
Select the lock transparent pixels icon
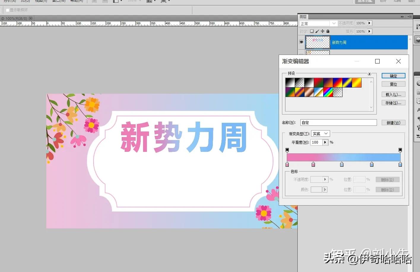tap(312, 31)
